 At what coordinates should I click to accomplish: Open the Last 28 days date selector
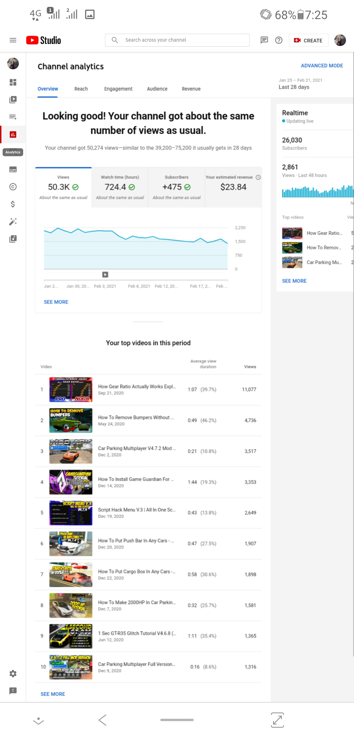[x=301, y=84]
